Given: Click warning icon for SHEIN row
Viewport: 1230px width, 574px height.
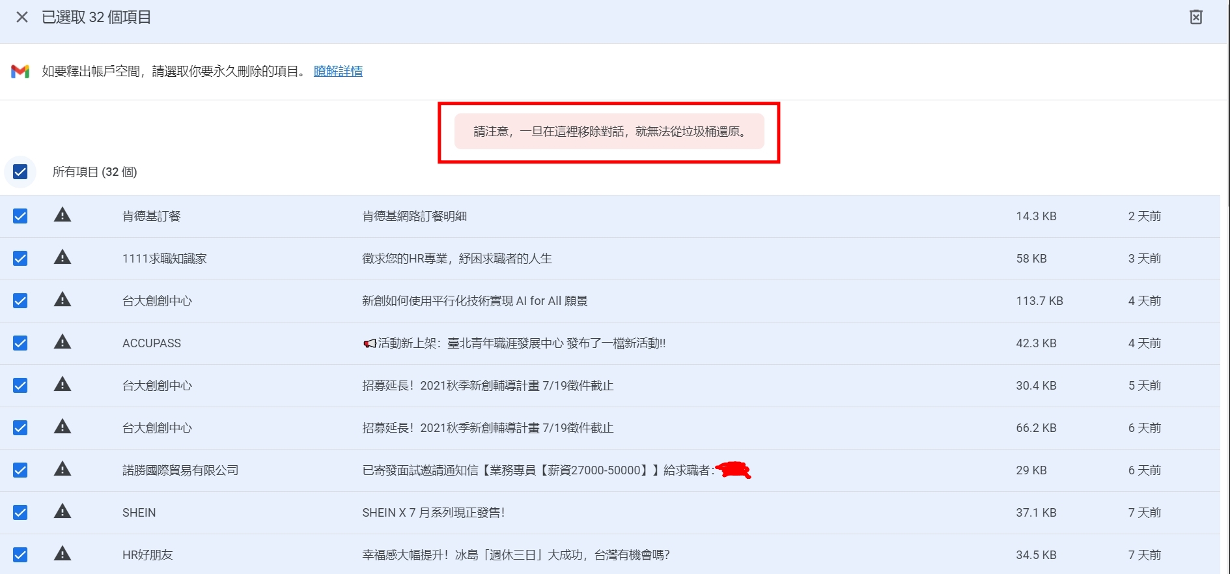Looking at the screenshot, I should point(63,511).
